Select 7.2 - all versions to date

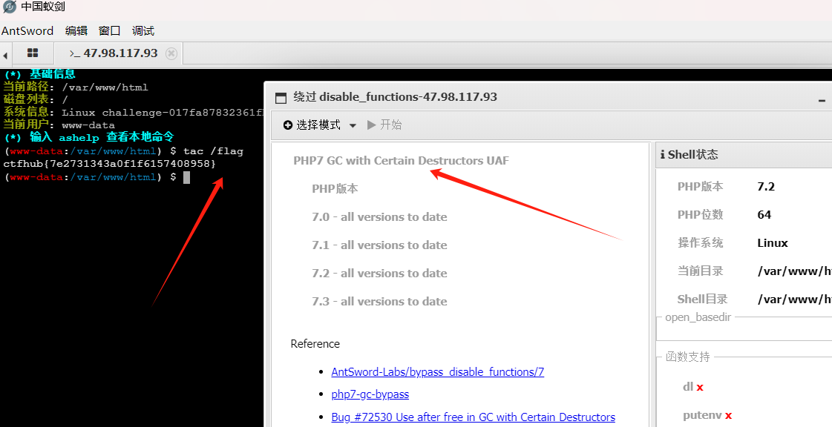pos(379,273)
